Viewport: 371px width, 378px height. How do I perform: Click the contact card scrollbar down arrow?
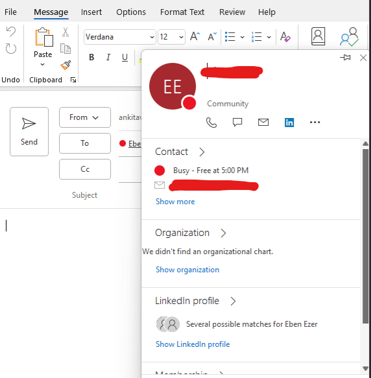click(365, 368)
